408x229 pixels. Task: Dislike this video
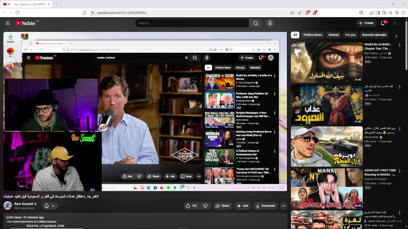click(x=205, y=206)
